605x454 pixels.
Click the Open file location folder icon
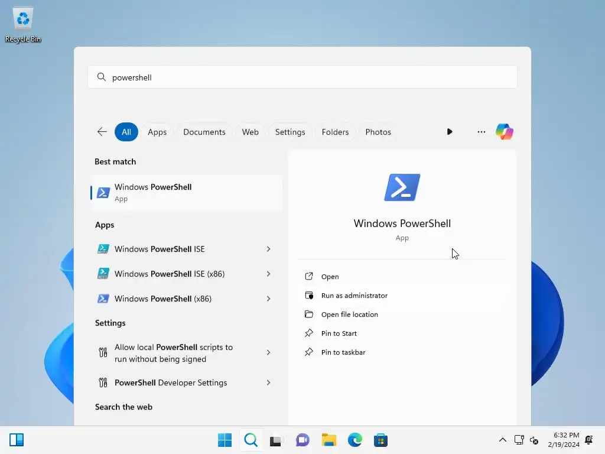(308, 314)
